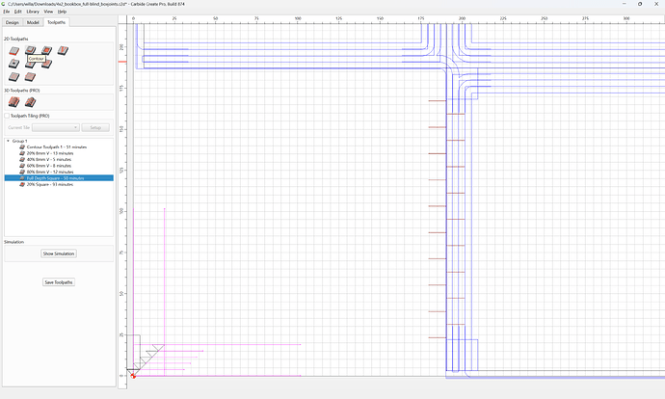
Task: Click the Save Toolpaths button
Action: (59, 282)
